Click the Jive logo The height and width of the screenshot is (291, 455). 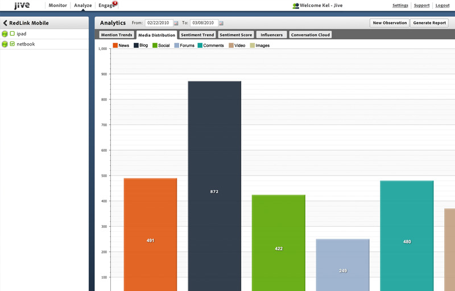click(22, 6)
